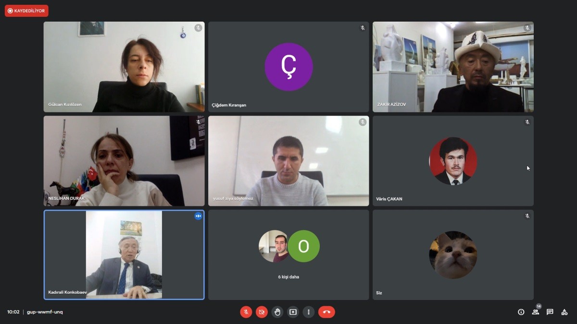577x324 pixels.
Task: Select the Çiğdem Kıranşan avatar tile
Action: (288, 67)
